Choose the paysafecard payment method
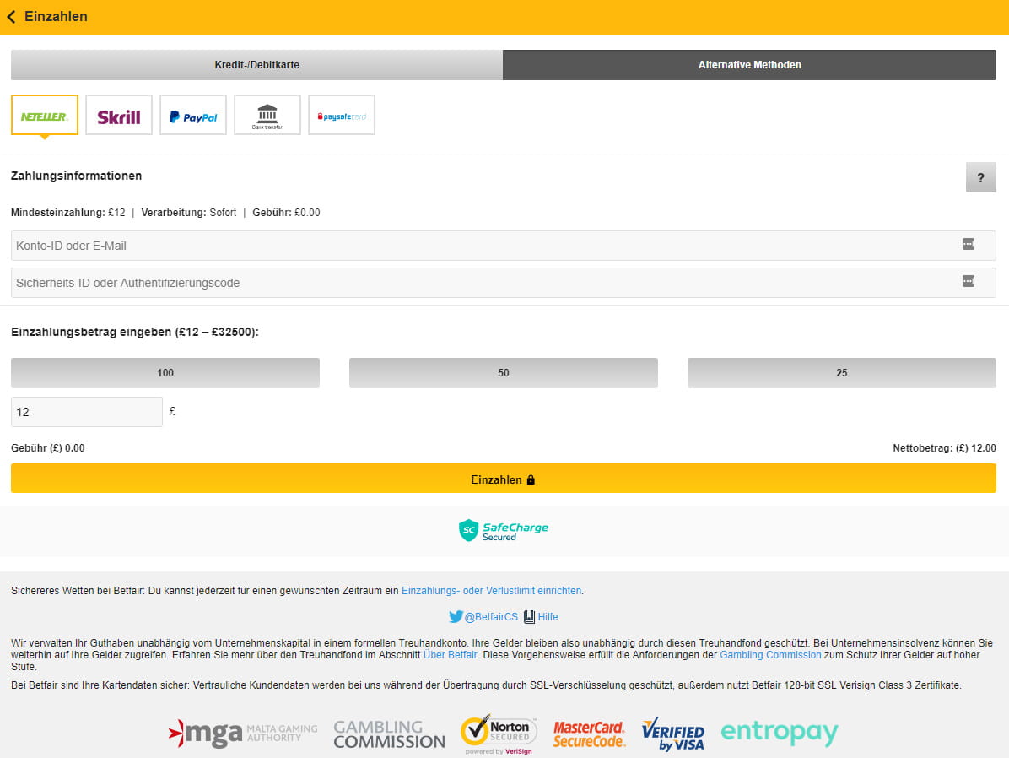 coord(342,115)
